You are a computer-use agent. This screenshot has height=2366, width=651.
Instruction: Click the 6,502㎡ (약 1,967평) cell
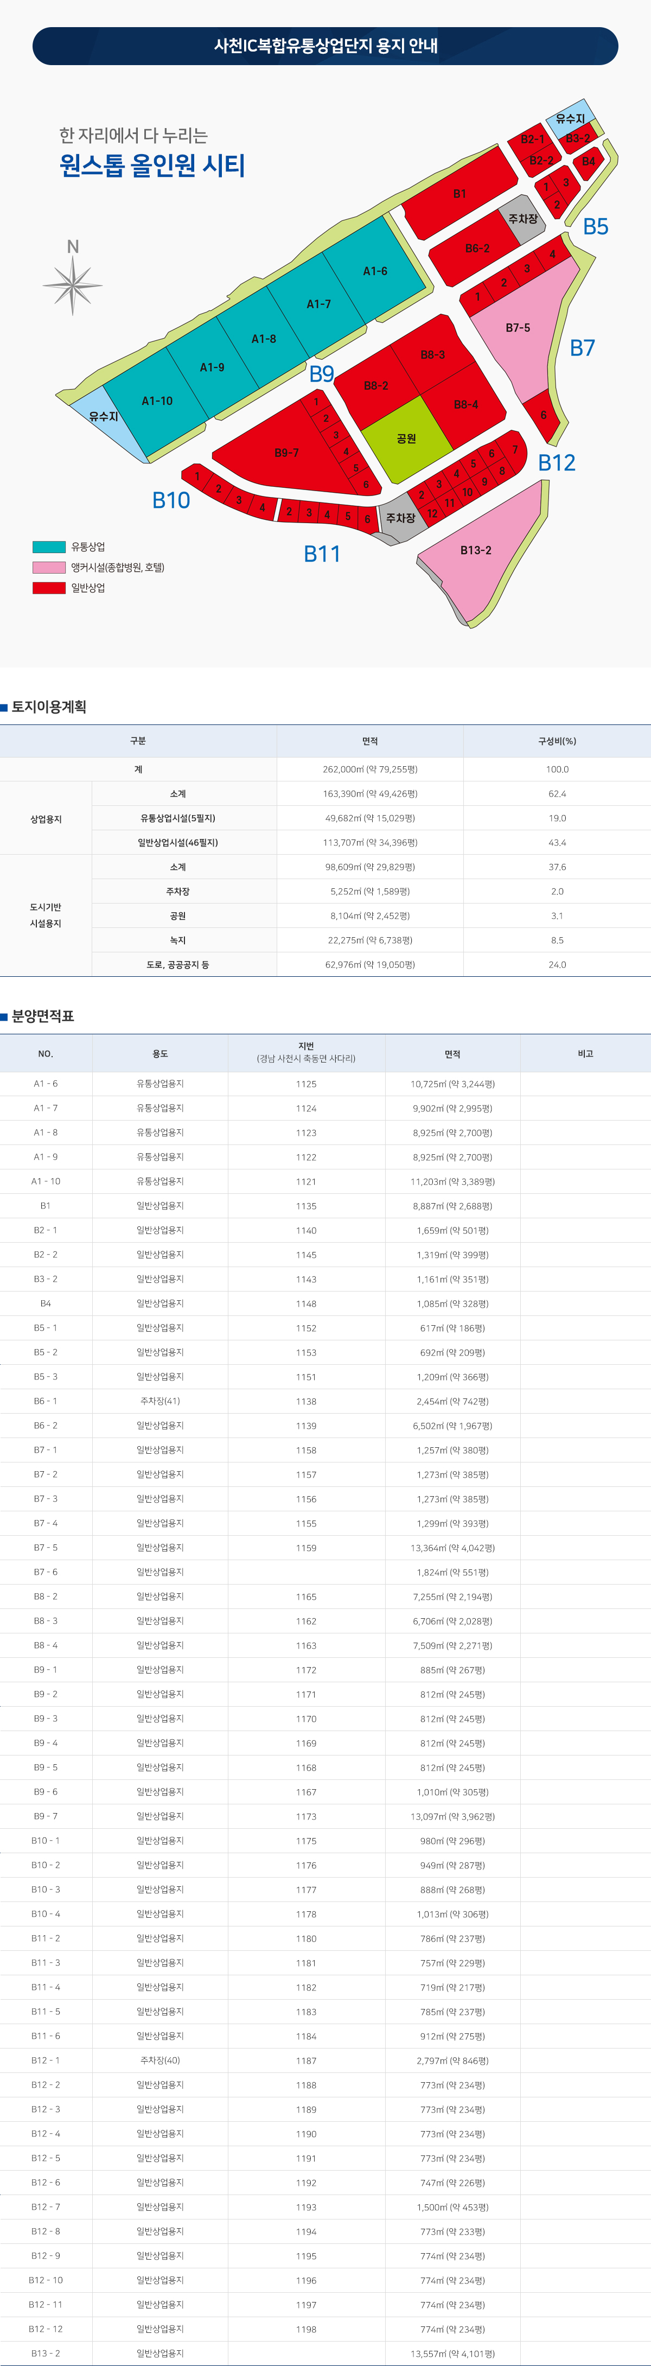tap(452, 1426)
